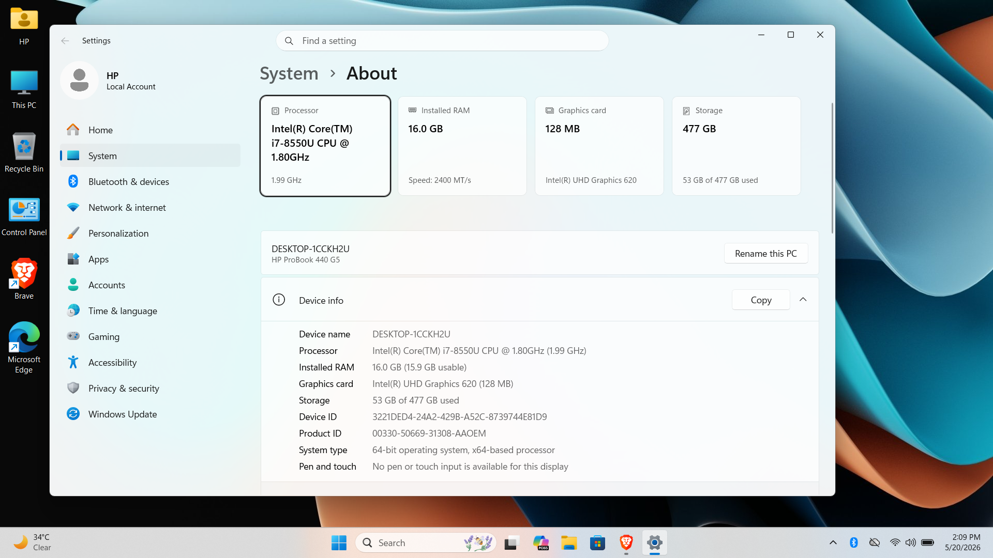Click the Processor info card
993x558 pixels.
325,146
